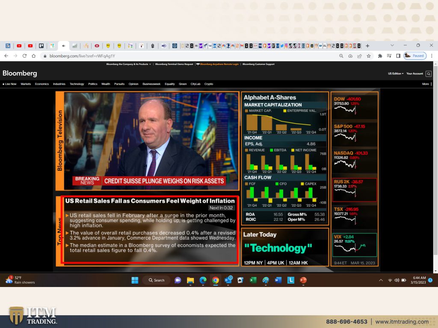Open the CityLab section
The height and width of the screenshot is (328, 438).
tap(195, 84)
